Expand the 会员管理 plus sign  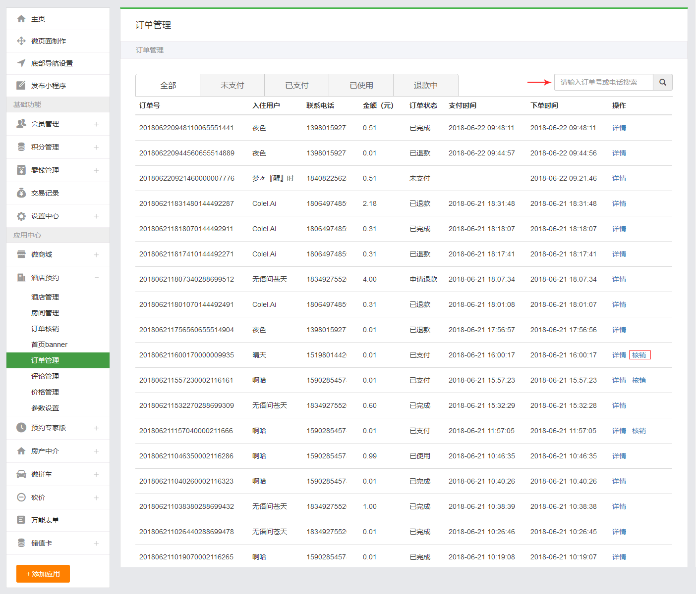click(x=96, y=124)
